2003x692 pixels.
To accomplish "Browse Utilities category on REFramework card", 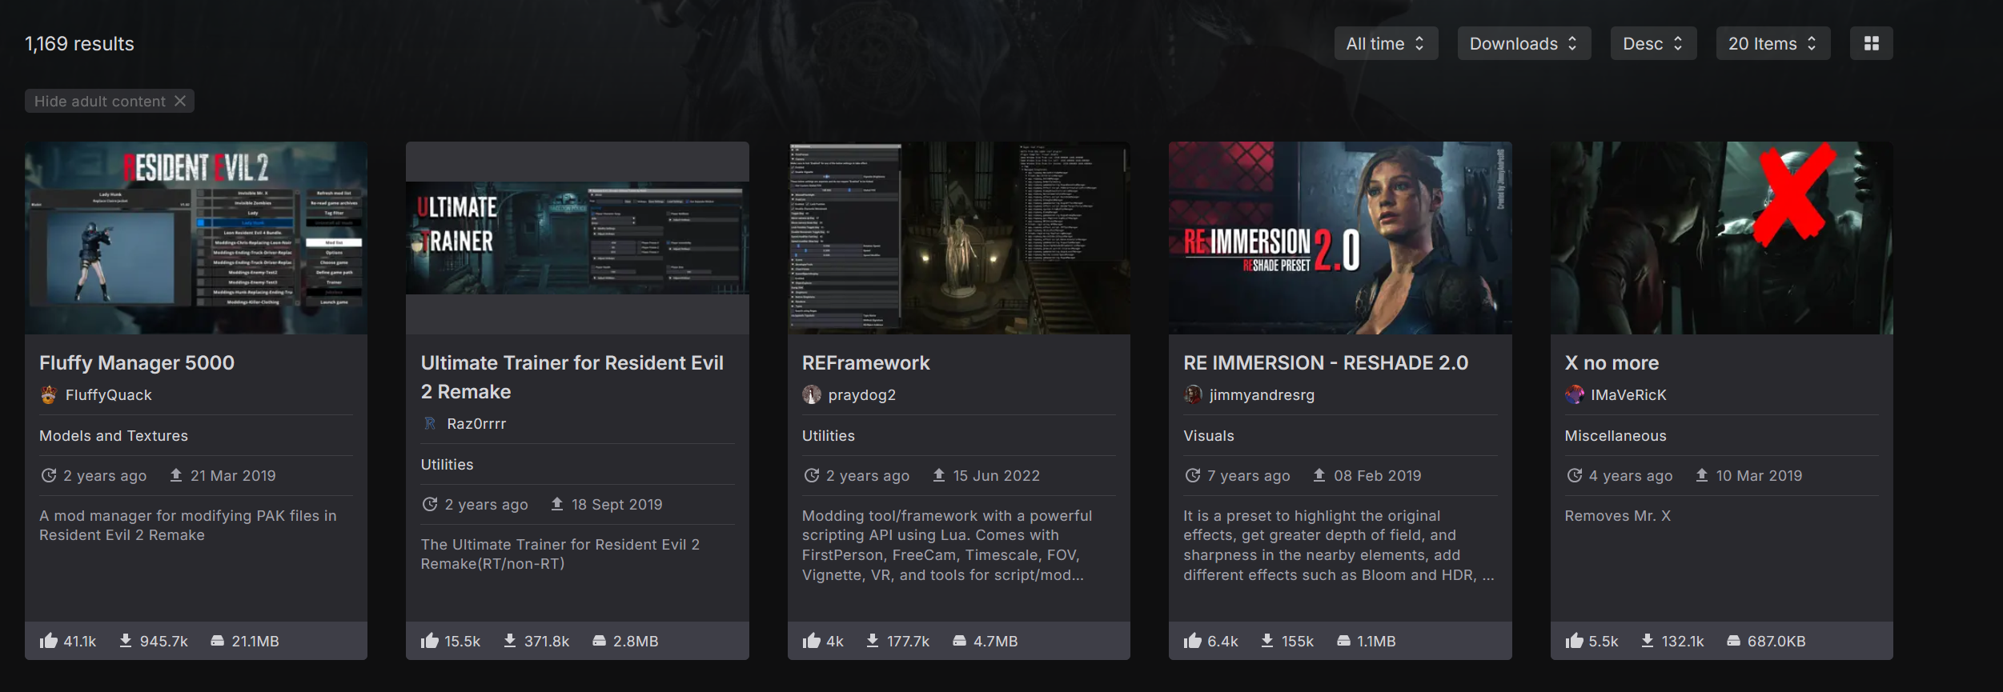I will click(x=829, y=436).
